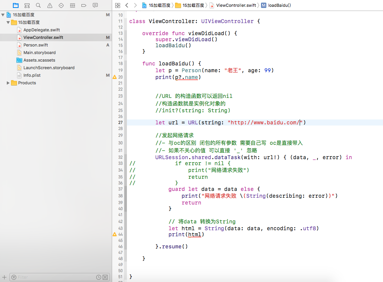The height and width of the screenshot is (282, 383).
Task: Open the Issue navigator warning icon
Action: pyautogui.click(x=50, y=5)
